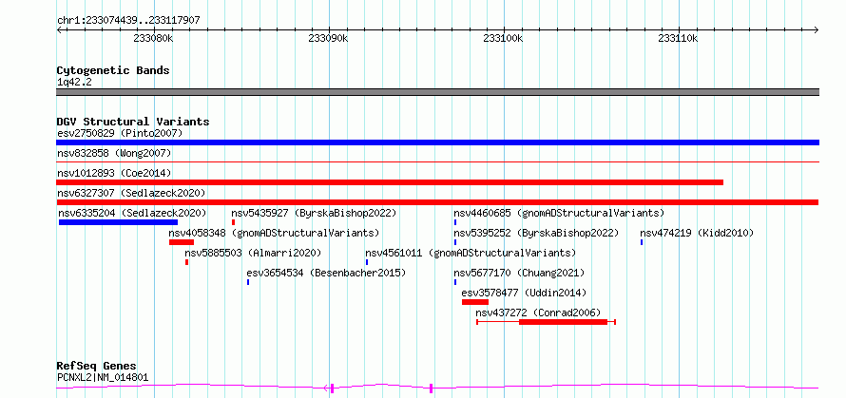Click the nsv5677170 (Chuang2021) label

click(519, 273)
